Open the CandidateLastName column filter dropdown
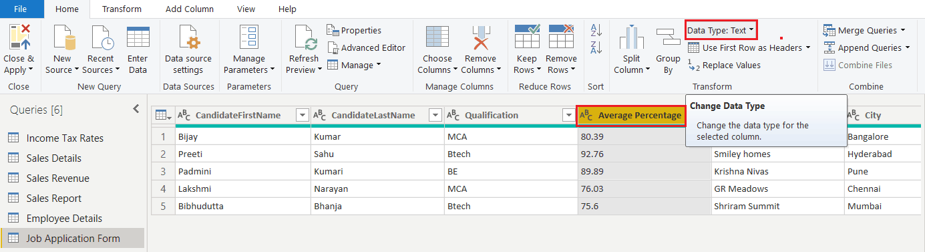Viewport: 925px width, 252px height. [435, 115]
